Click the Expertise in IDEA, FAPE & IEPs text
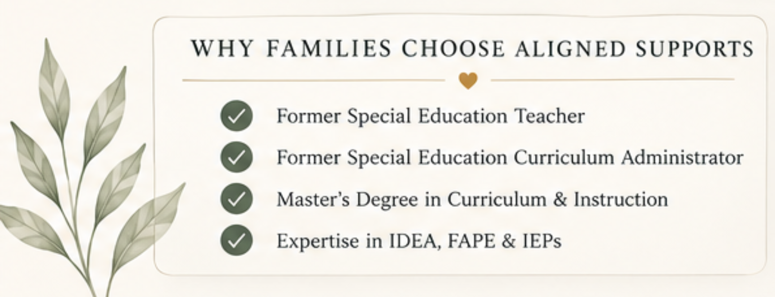Screen dimensions: 775x297 [x=419, y=242]
